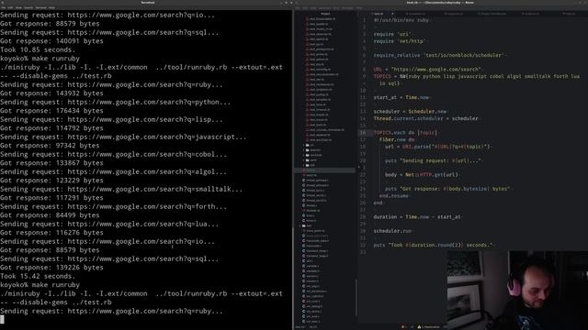
Task: Click code line "require 'uri'"
Action: [x=392, y=34]
